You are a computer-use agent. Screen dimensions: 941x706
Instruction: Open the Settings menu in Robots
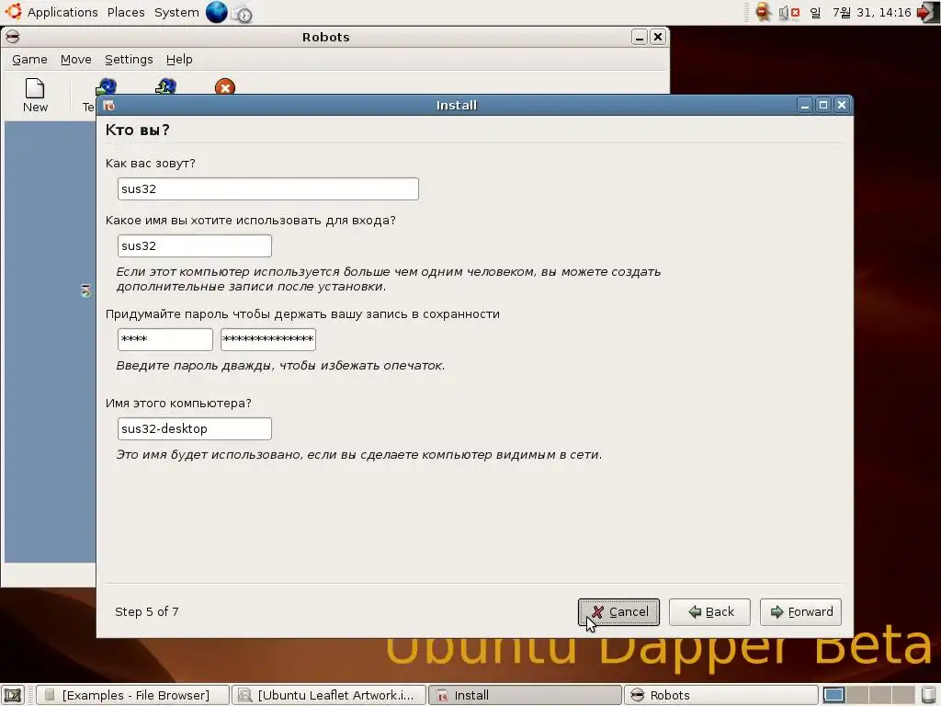point(129,60)
